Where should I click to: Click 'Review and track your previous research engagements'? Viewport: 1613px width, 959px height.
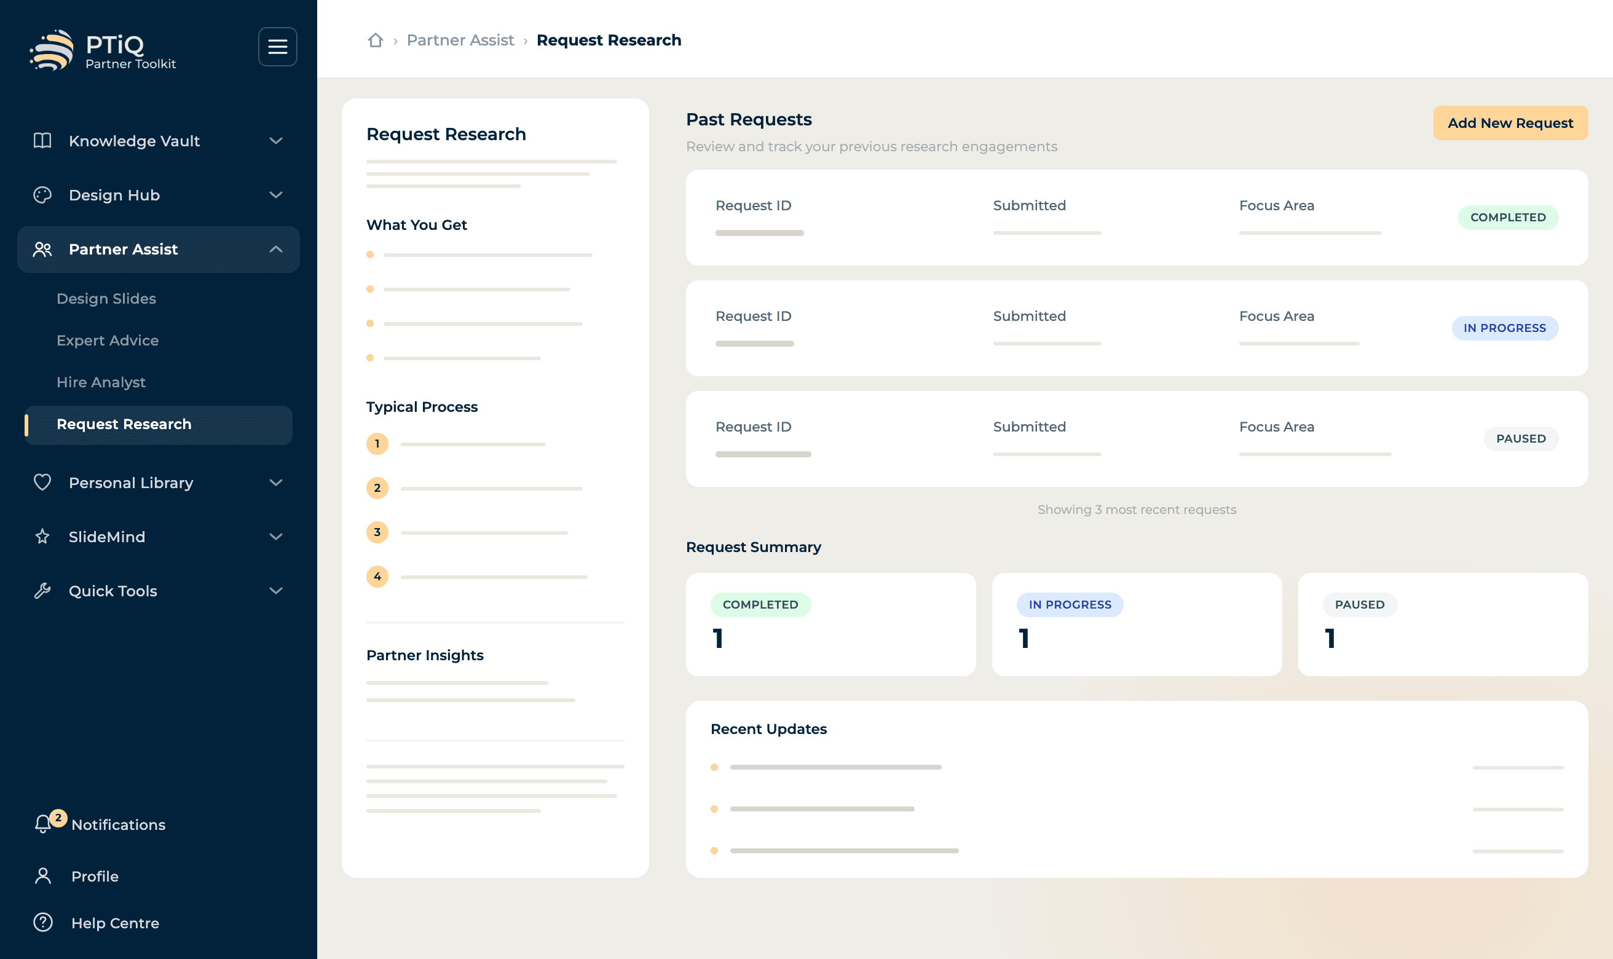(x=872, y=147)
